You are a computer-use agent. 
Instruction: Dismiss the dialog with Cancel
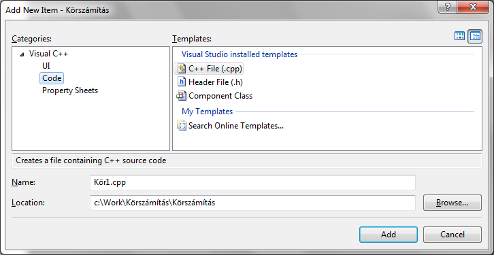coord(452,235)
